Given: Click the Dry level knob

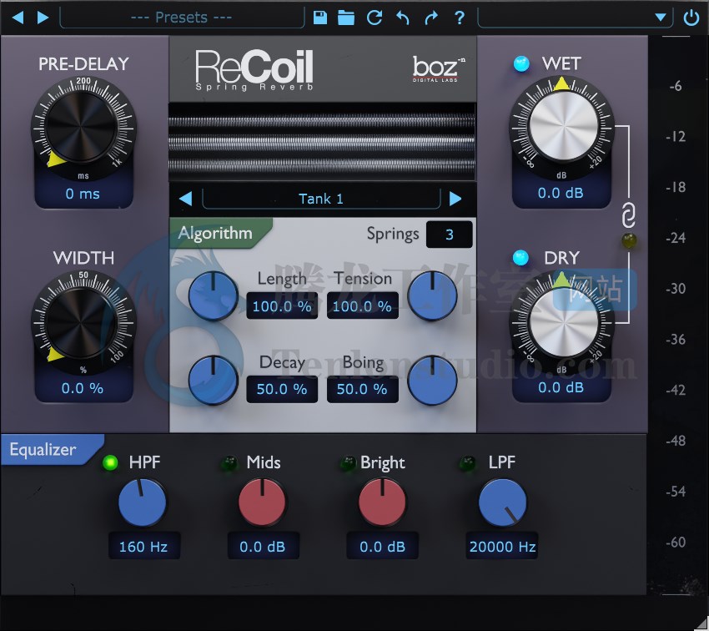Looking at the screenshot, I should (x=563, y=322).
